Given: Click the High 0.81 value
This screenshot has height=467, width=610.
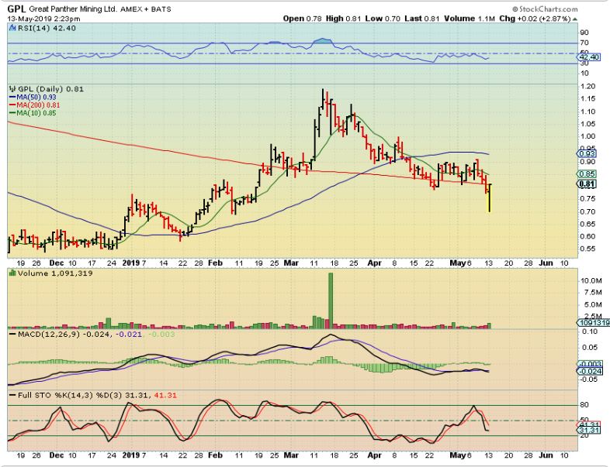Looking at the screenshot, I should [x=344, y=19].
